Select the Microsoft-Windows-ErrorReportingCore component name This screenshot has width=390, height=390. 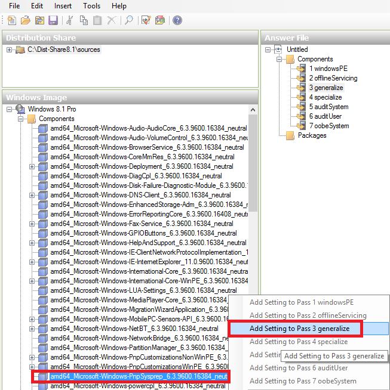pos(149,214)
